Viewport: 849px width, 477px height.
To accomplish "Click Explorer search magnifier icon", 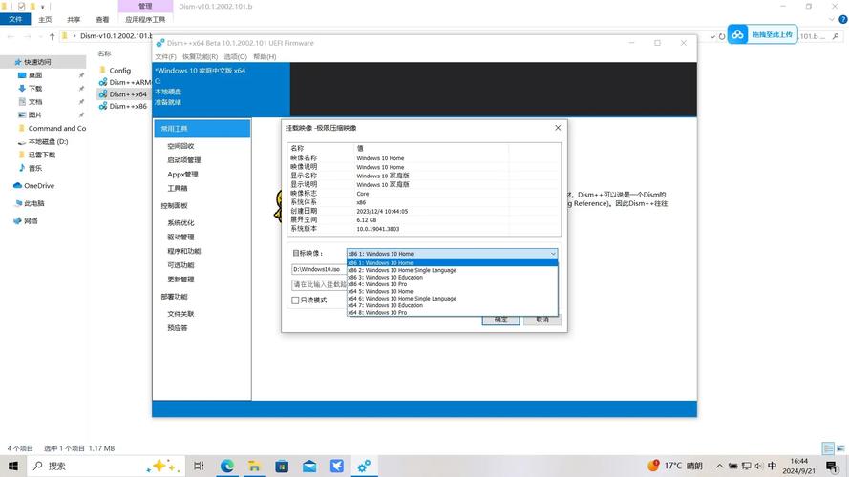I will (x=836, y=37).
